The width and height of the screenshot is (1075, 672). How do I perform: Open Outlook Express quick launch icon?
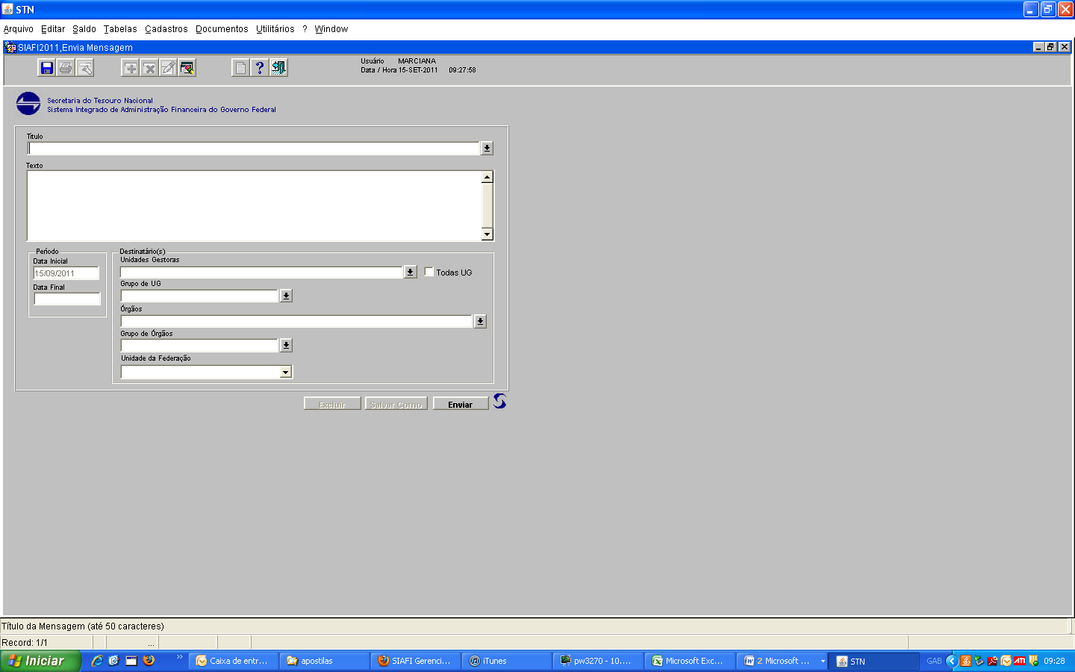pos(114,661)
